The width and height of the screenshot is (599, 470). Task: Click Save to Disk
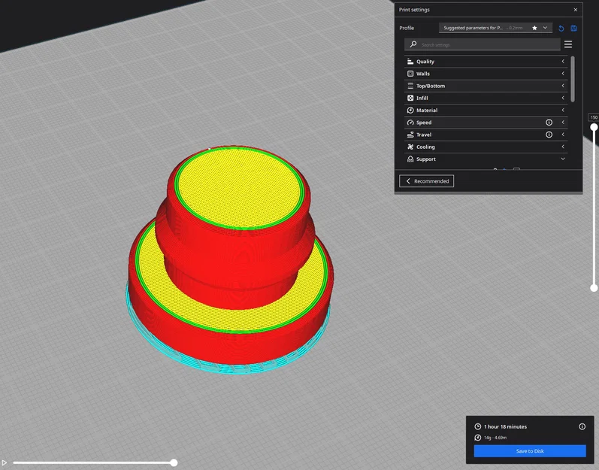click(530, 451)
